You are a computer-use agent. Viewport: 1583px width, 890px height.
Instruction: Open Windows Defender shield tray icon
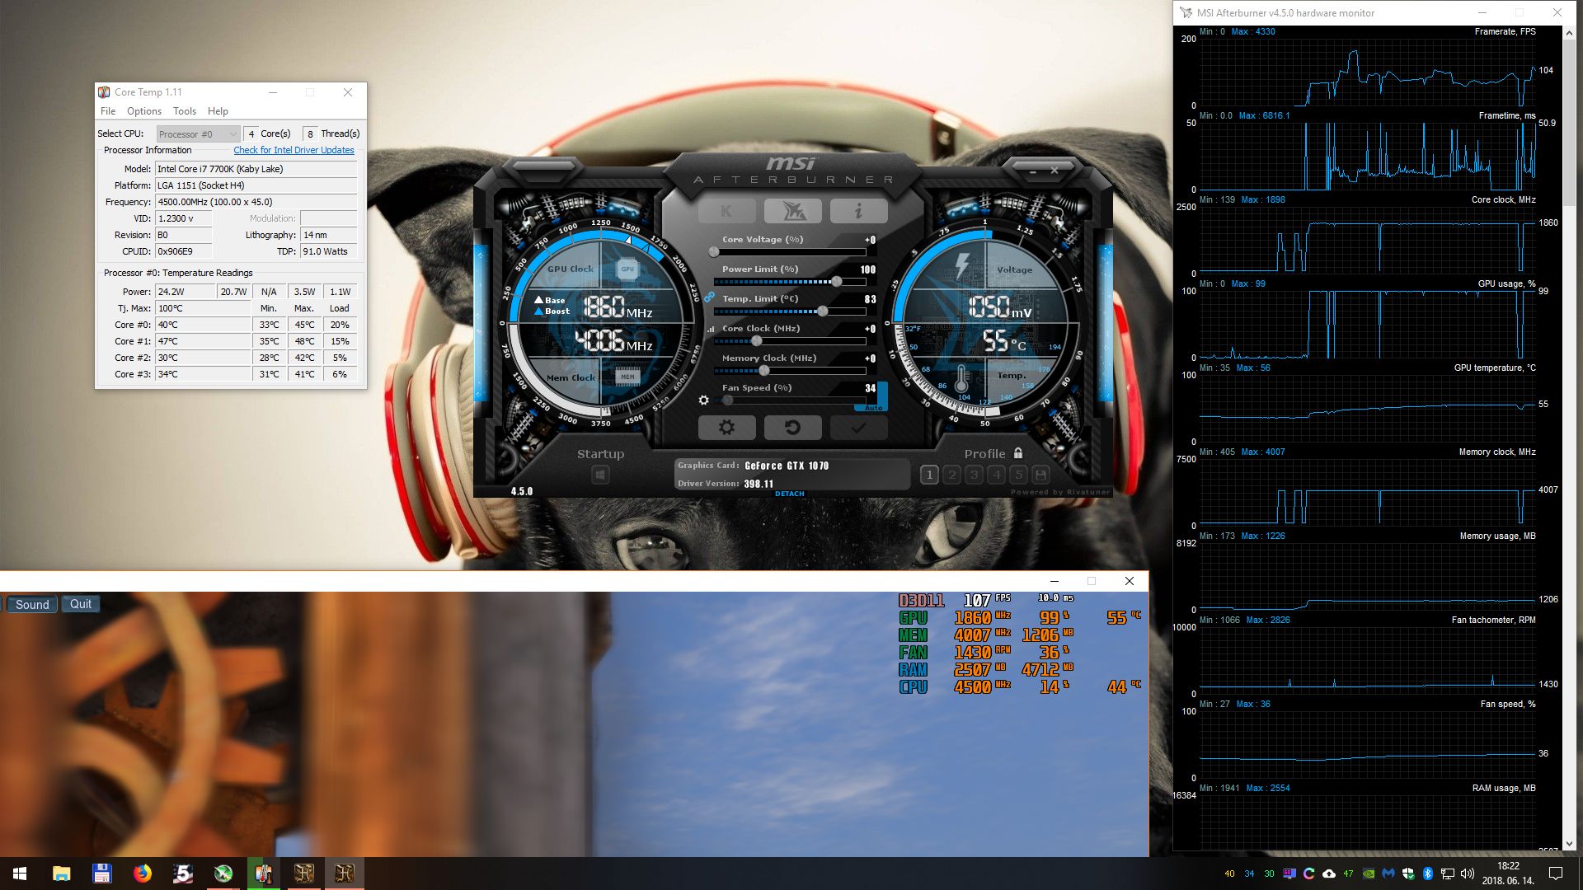(x=1408, y=874)
